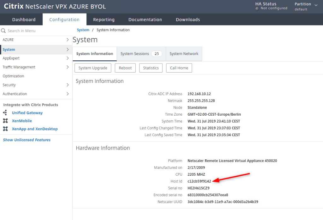Click the Manufactured on date 2/17/2009
323x220 pixels.
(196, 168)
